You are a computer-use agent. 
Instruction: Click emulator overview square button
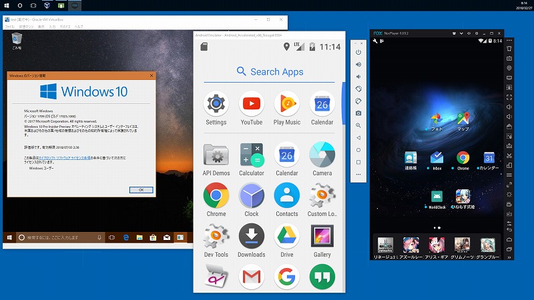(x=358, y=162)
